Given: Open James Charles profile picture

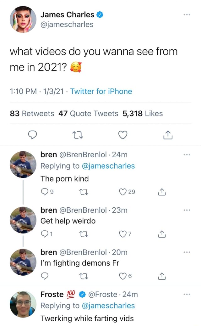Looking at the screenshot, I should pyautogui.click(x=23, y=20).
